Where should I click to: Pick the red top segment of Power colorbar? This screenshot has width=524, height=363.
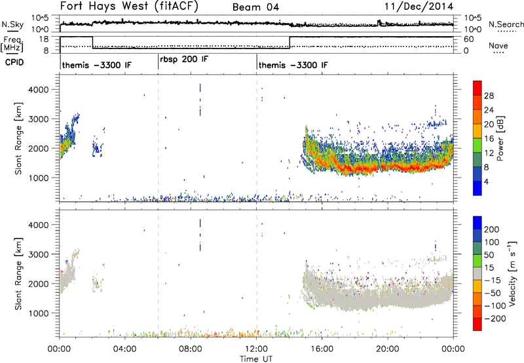pos(477,88)
